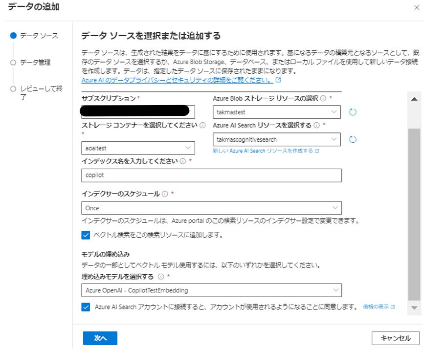Screen dimensions: 423x352
Task: Open 新しい Azure AI Search リソースを作成する link
Action: click(263, 151)
